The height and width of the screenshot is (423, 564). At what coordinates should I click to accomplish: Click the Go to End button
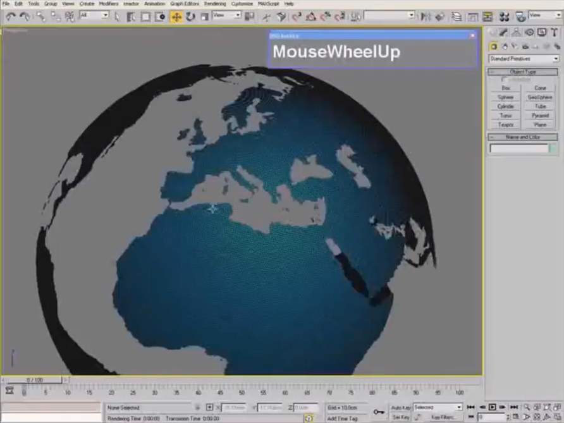pyautogui.click(x=514, y=407)
